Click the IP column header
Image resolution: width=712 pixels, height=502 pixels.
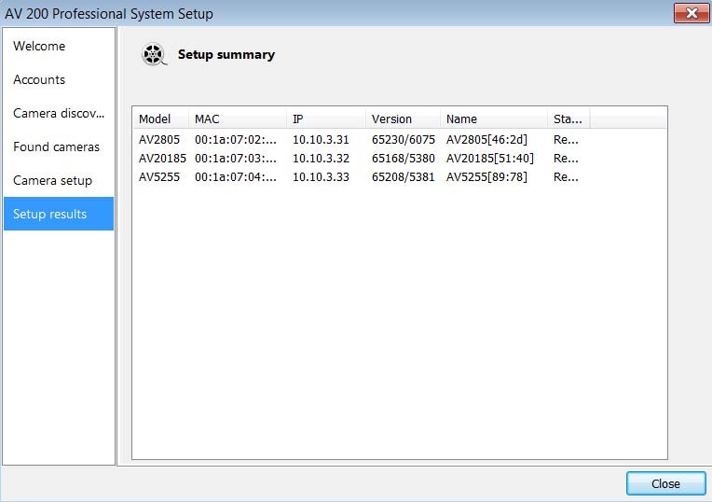tap(298, 119)
